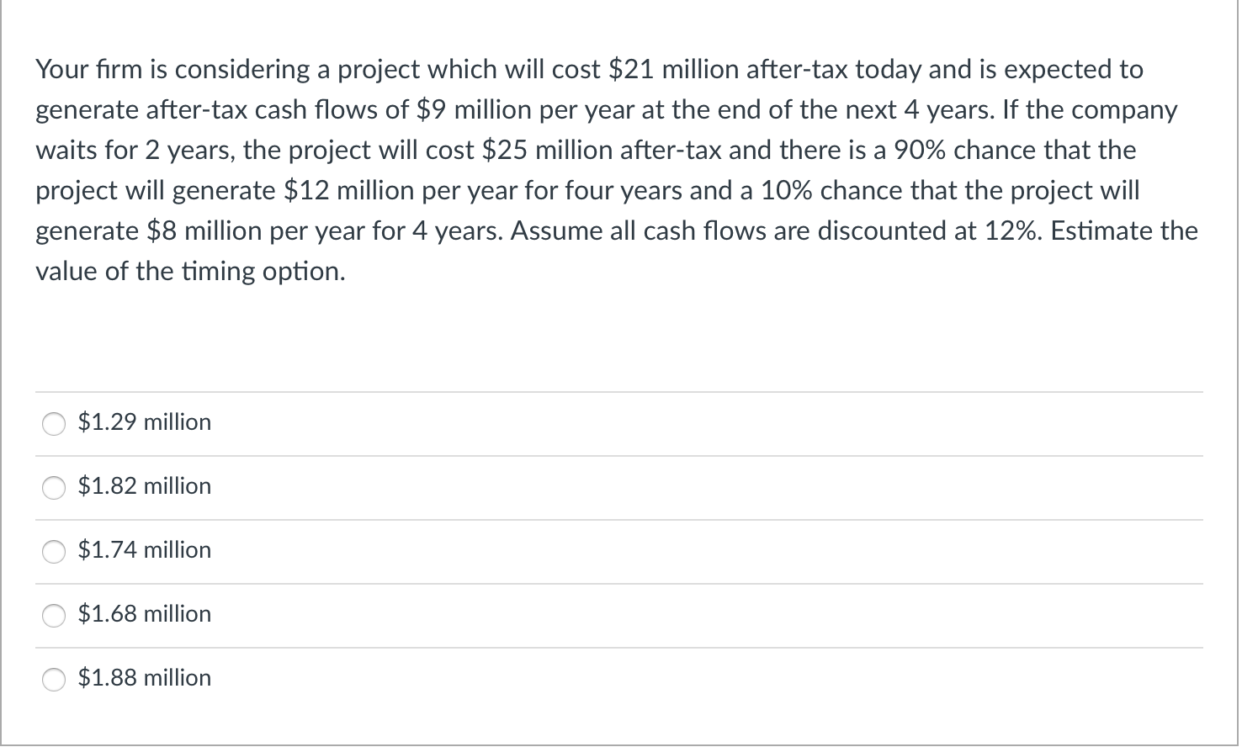Click the $1.82 million answer label

click(144, 486)
